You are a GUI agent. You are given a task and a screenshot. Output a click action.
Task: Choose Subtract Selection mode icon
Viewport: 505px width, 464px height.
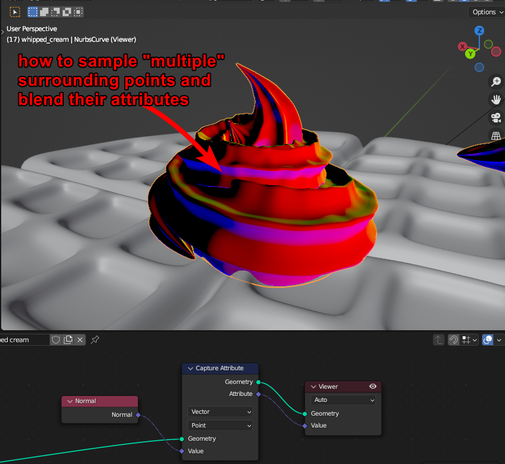[x=56, y=13]
